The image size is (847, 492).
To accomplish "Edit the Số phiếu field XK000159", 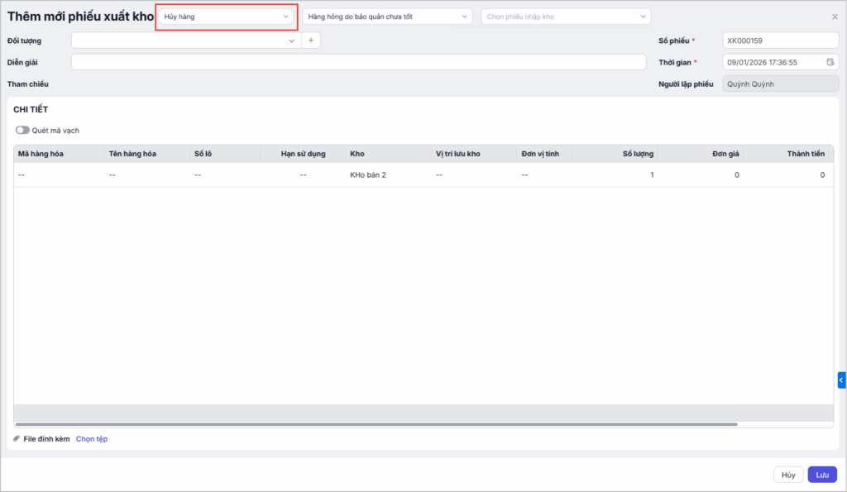I will coord(781,41).
